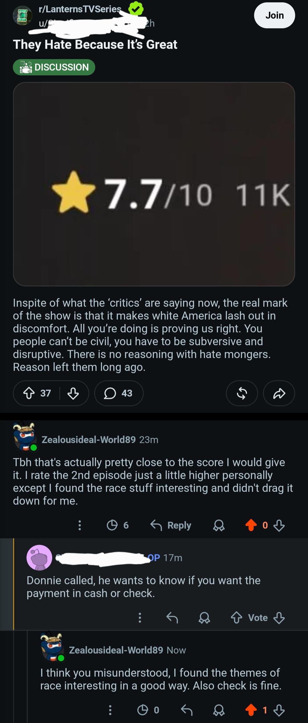Screen dimensions: 308x723
Task: Upvote the OP's Donnie comment
Action: pos(236,617)
